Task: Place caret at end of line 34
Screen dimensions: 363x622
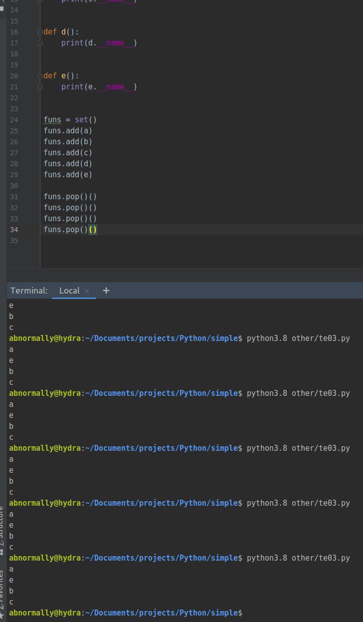Action: (98, 230)
